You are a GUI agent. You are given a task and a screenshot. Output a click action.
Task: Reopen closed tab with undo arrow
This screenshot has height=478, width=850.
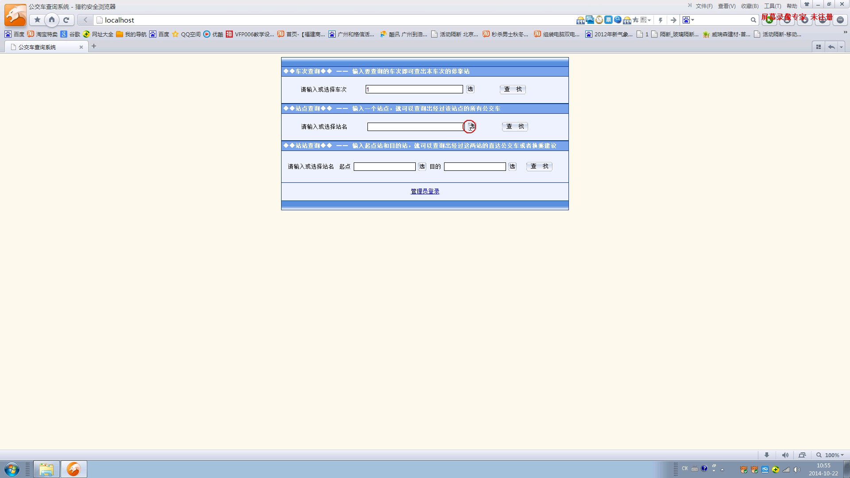pyautogui.click(x=831, y=47)
